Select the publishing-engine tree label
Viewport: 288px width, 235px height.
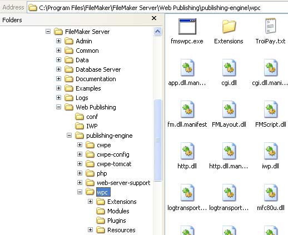pos(110,136)
